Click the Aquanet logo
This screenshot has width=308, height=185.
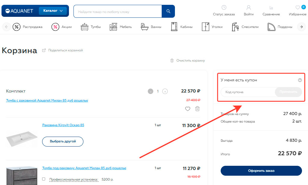point(19,11)
